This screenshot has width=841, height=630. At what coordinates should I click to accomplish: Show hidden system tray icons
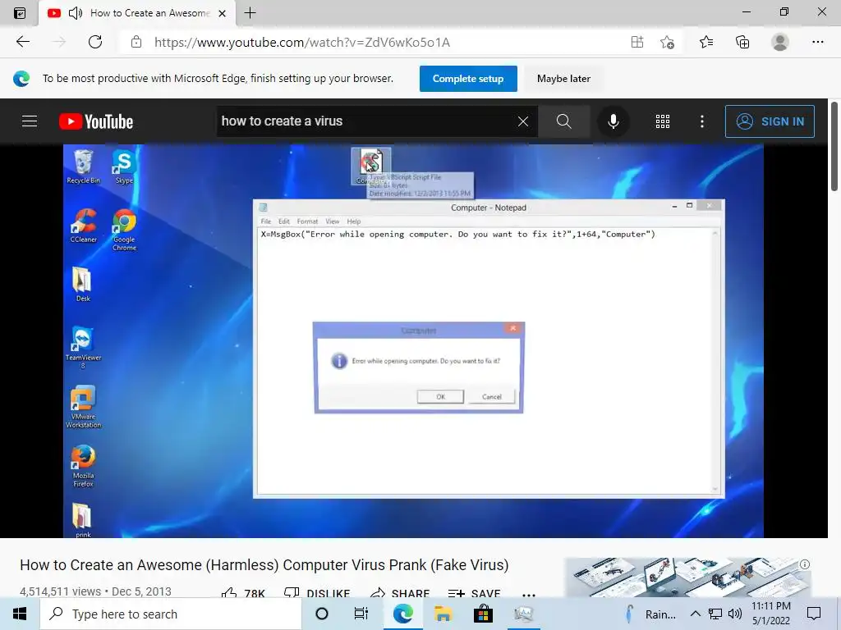(695, 614)
